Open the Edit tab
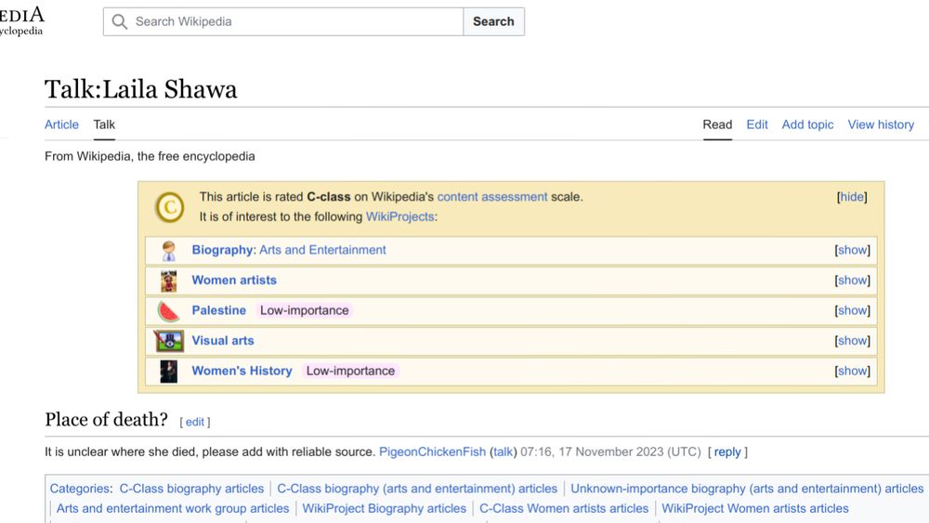929x523 pixels. point(756,125)
